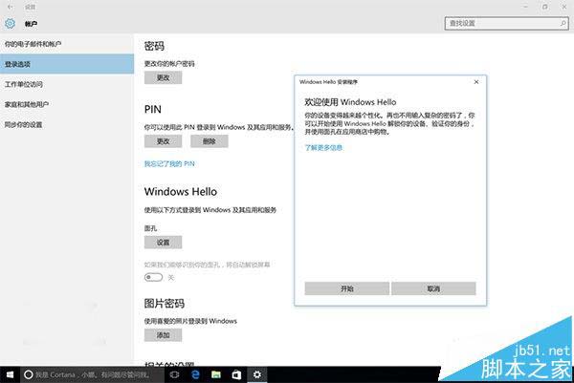Click the 密码 section heading
The width and height of the screenshot is (574, 383).
pyautogui.click(x=154, y=46)
